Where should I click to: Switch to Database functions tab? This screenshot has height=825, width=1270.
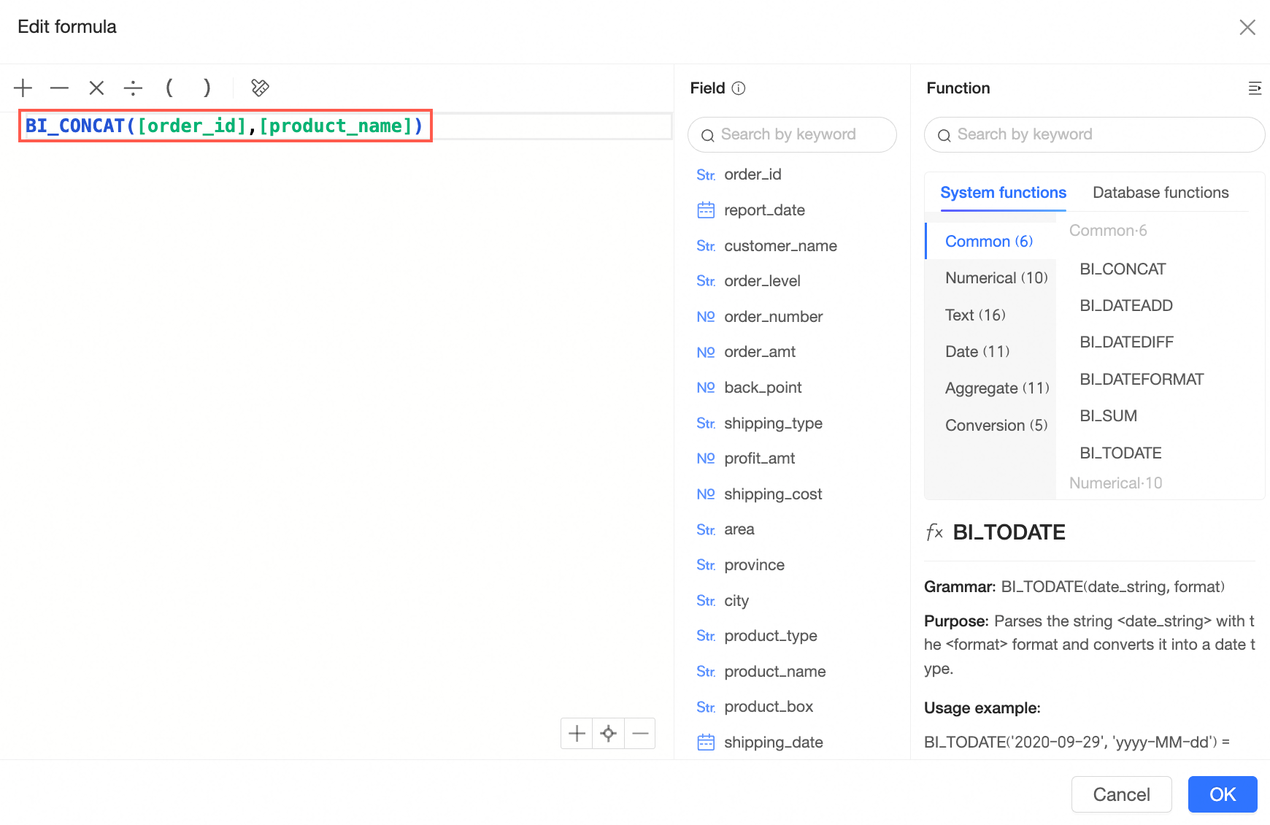click(x=1161, y=193)
